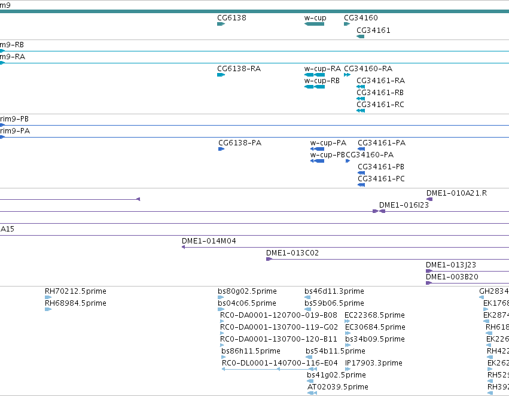Select the bs86h11.5prime EST
Image resolution: width=509 pixels, height=396 pixels.
point(223,358)
